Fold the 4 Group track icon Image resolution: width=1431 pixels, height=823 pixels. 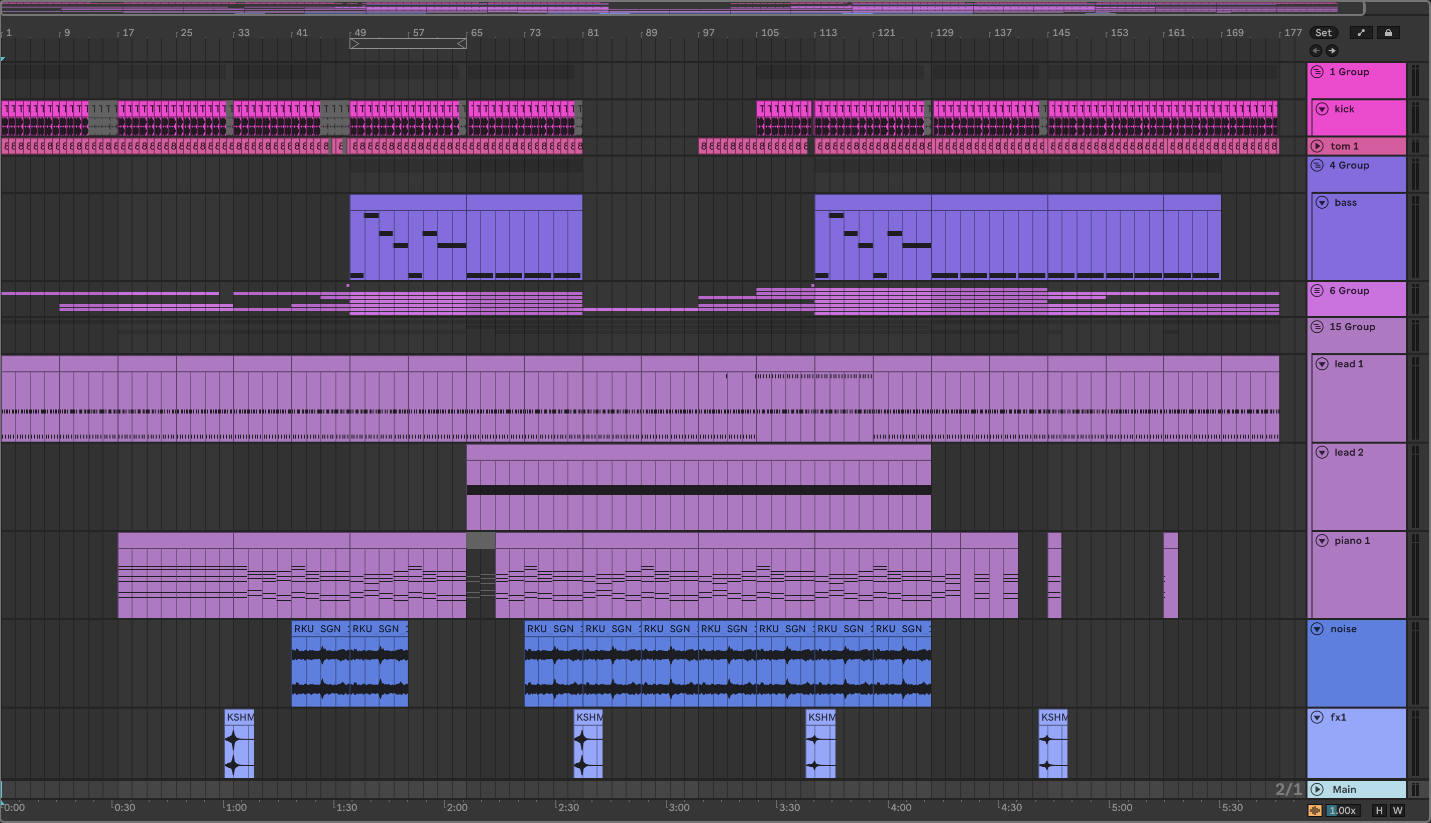coord(1317,165)
